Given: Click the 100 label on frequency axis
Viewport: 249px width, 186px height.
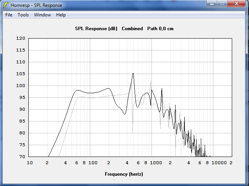Looking at the screenshot, I should tap(93, 163).
